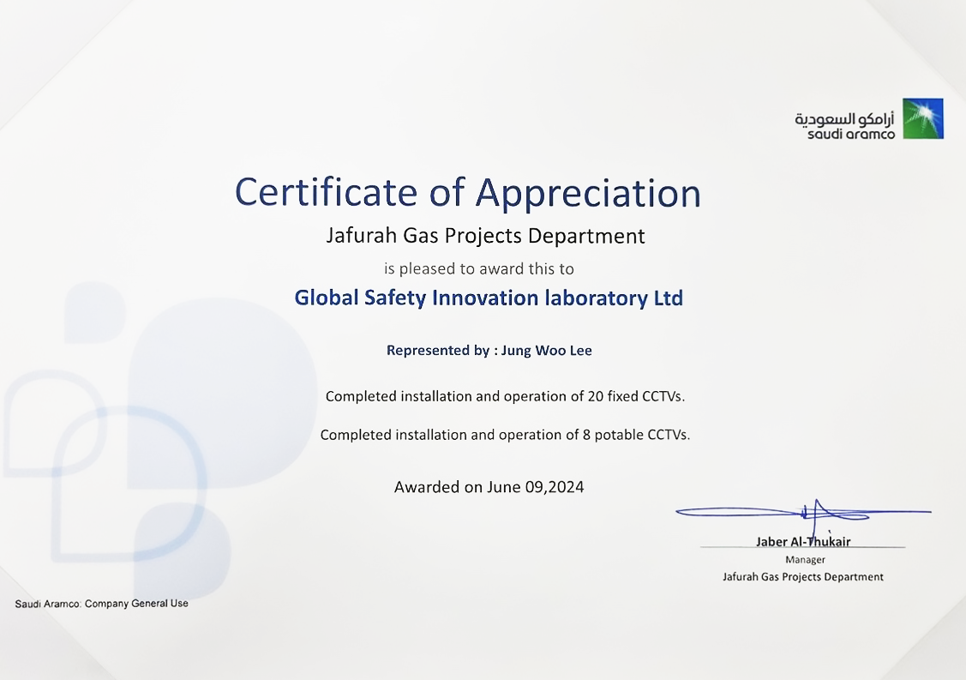Click the Saudi Aramco green-blue logo emblem

click(923, 118)
